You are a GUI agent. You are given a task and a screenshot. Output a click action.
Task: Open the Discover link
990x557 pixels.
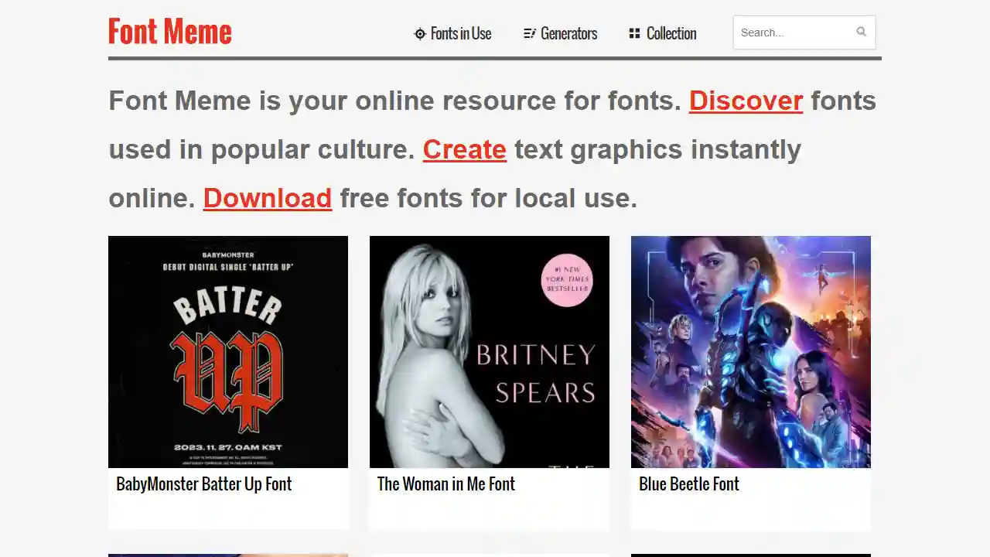(746, 101)
